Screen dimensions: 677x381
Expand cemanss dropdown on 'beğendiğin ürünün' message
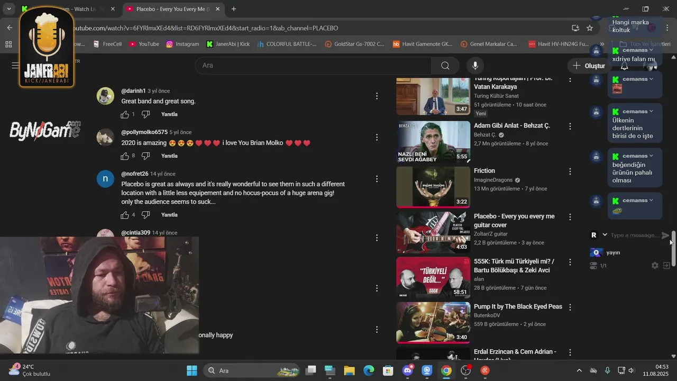tap(651, 156)
